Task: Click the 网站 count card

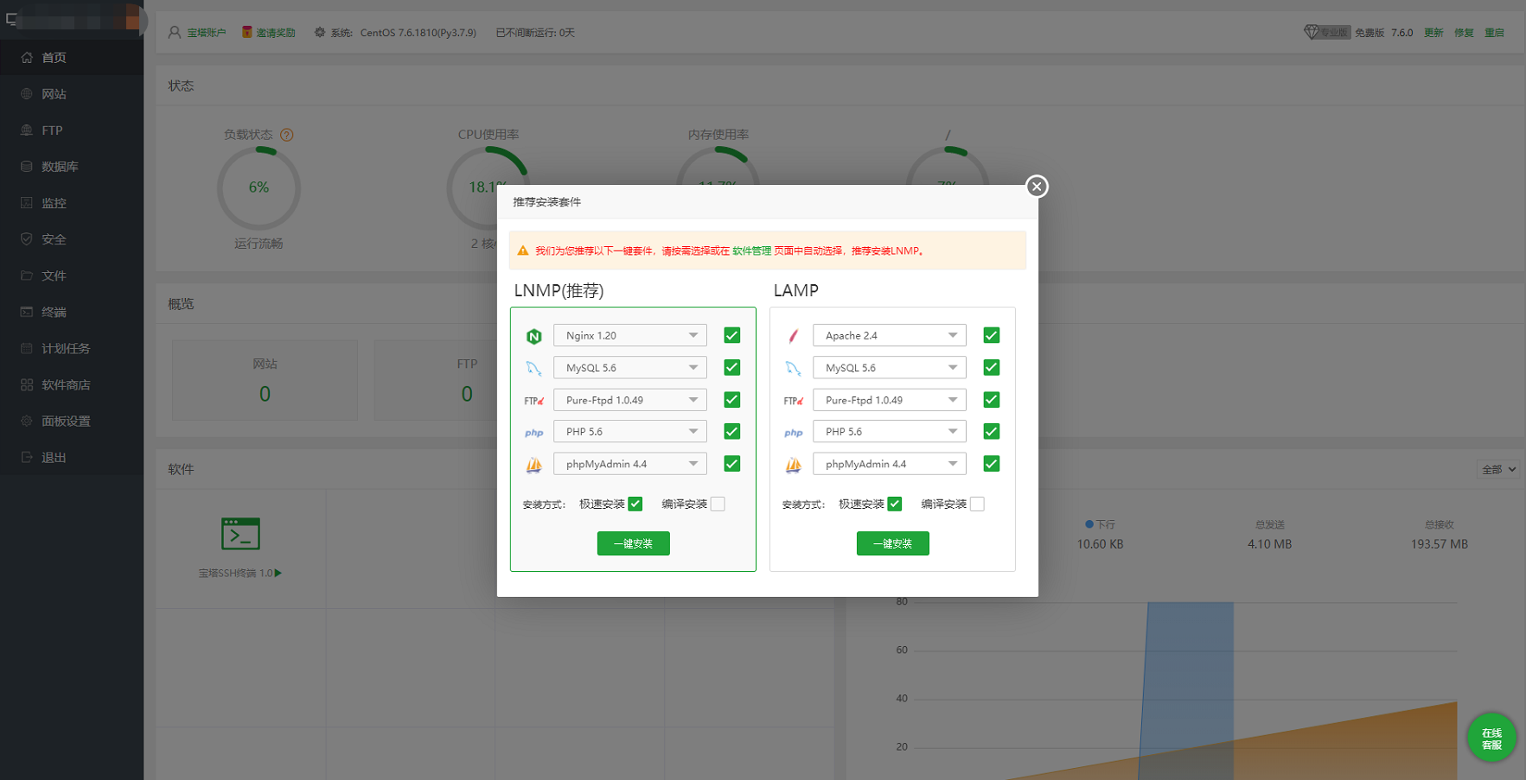Action: point(265,380)
